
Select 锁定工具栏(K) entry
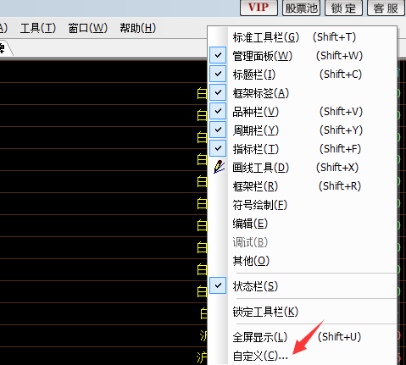pos(303,312)
